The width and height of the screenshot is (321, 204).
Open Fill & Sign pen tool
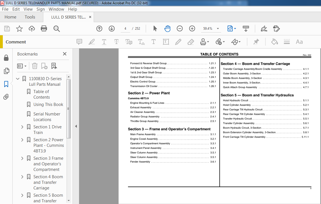264,29
